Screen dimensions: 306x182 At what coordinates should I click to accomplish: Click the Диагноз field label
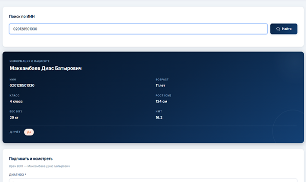pos(18,175)
